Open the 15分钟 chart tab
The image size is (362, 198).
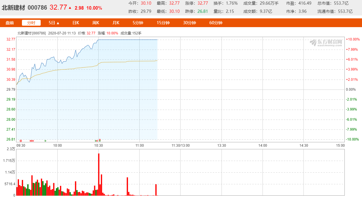tap(163, 23)
